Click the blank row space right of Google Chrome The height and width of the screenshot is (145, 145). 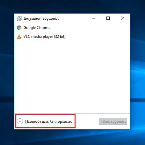tap(90, 28)
